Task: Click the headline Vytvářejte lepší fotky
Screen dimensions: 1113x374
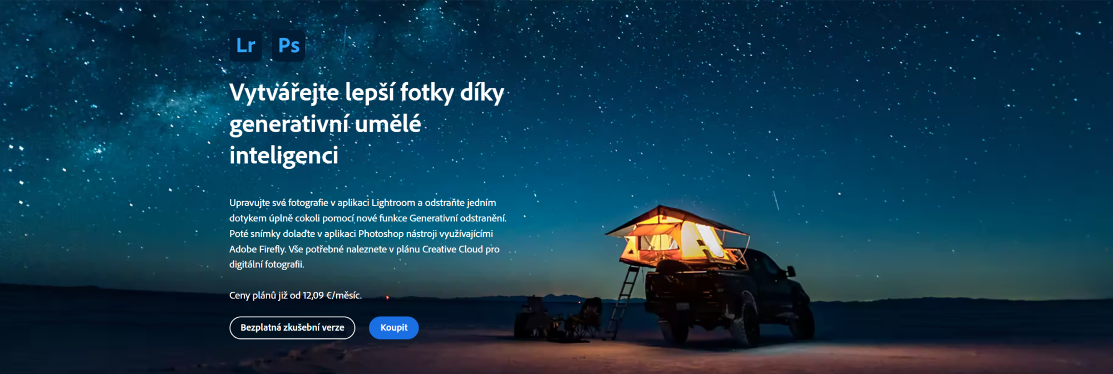Action: [341, 93]
